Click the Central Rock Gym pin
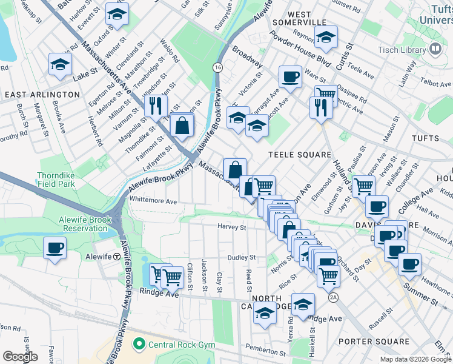This screenshot has height=364, width=453. tap(139, 345)
